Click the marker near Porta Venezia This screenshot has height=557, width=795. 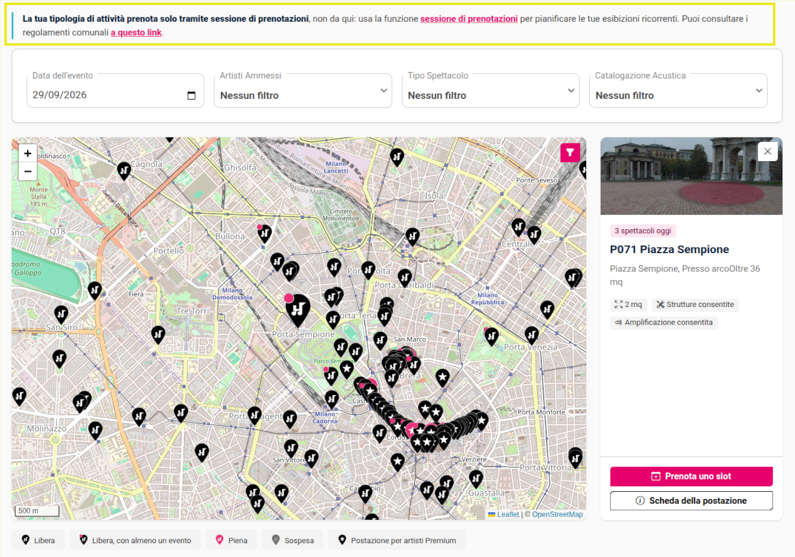pyautogui.click(x=532, y=336)
